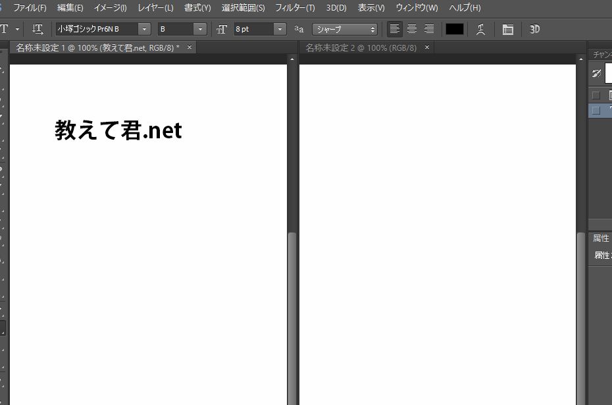Screen dimensions: 612x405
Task: Open the レイヤー(L) menu
Action: (x=155, y=8)
